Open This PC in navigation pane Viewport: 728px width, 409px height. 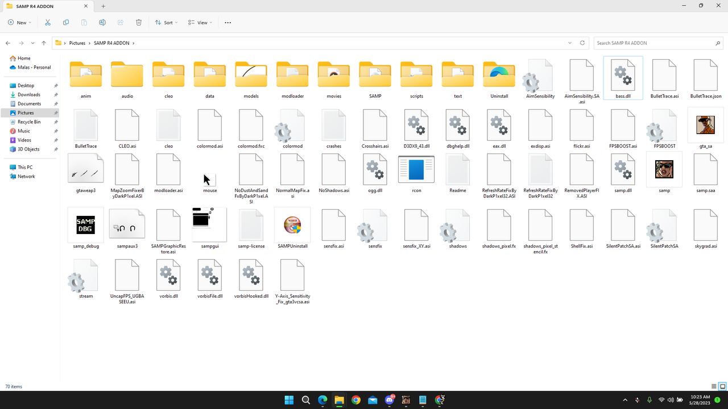[25, 168]
